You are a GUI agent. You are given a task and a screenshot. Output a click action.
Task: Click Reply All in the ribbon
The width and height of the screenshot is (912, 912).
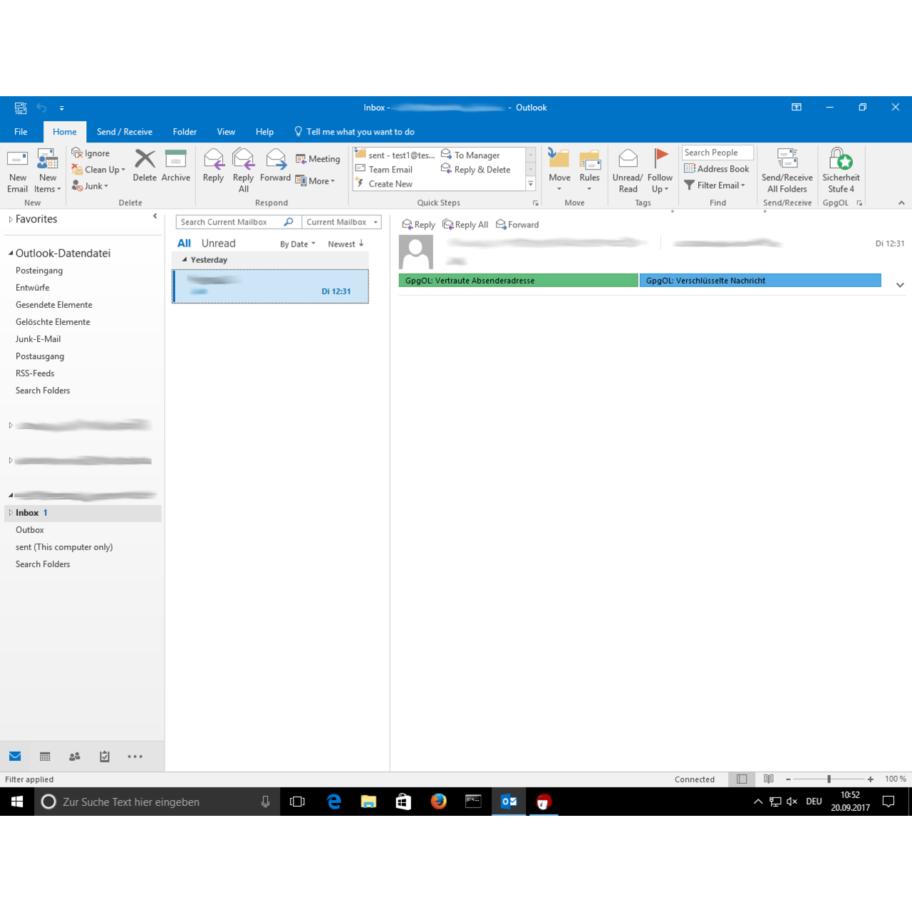click(x=243, y=171)
